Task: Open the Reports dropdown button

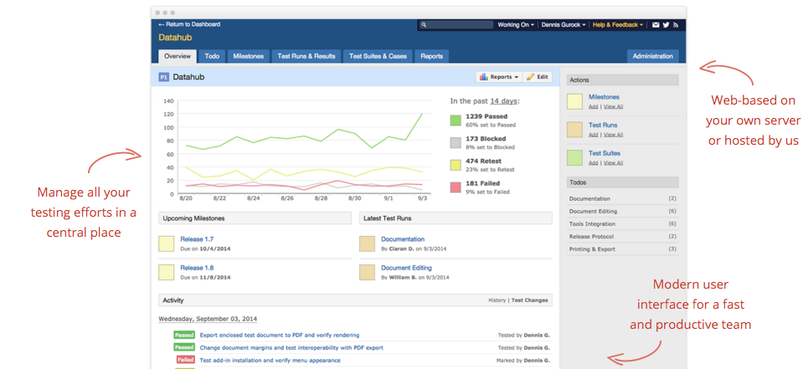Action: pyautogui.click(x=499, y=77)
